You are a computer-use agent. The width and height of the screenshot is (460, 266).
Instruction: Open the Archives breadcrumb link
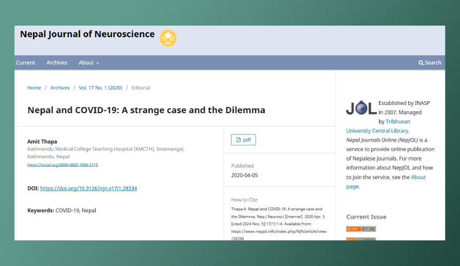[60, 88]
